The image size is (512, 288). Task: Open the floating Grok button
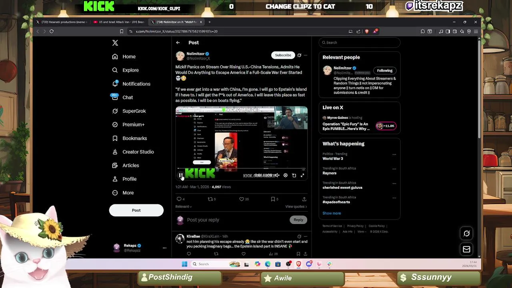point(466,233)
